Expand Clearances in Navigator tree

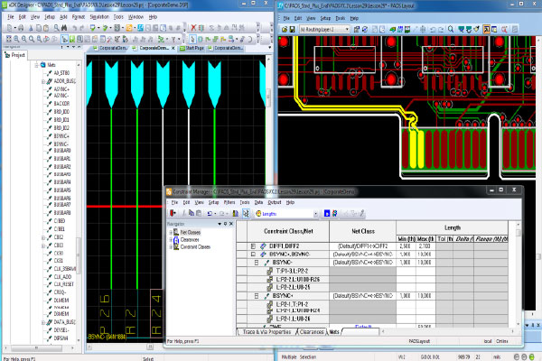(171, 240)
